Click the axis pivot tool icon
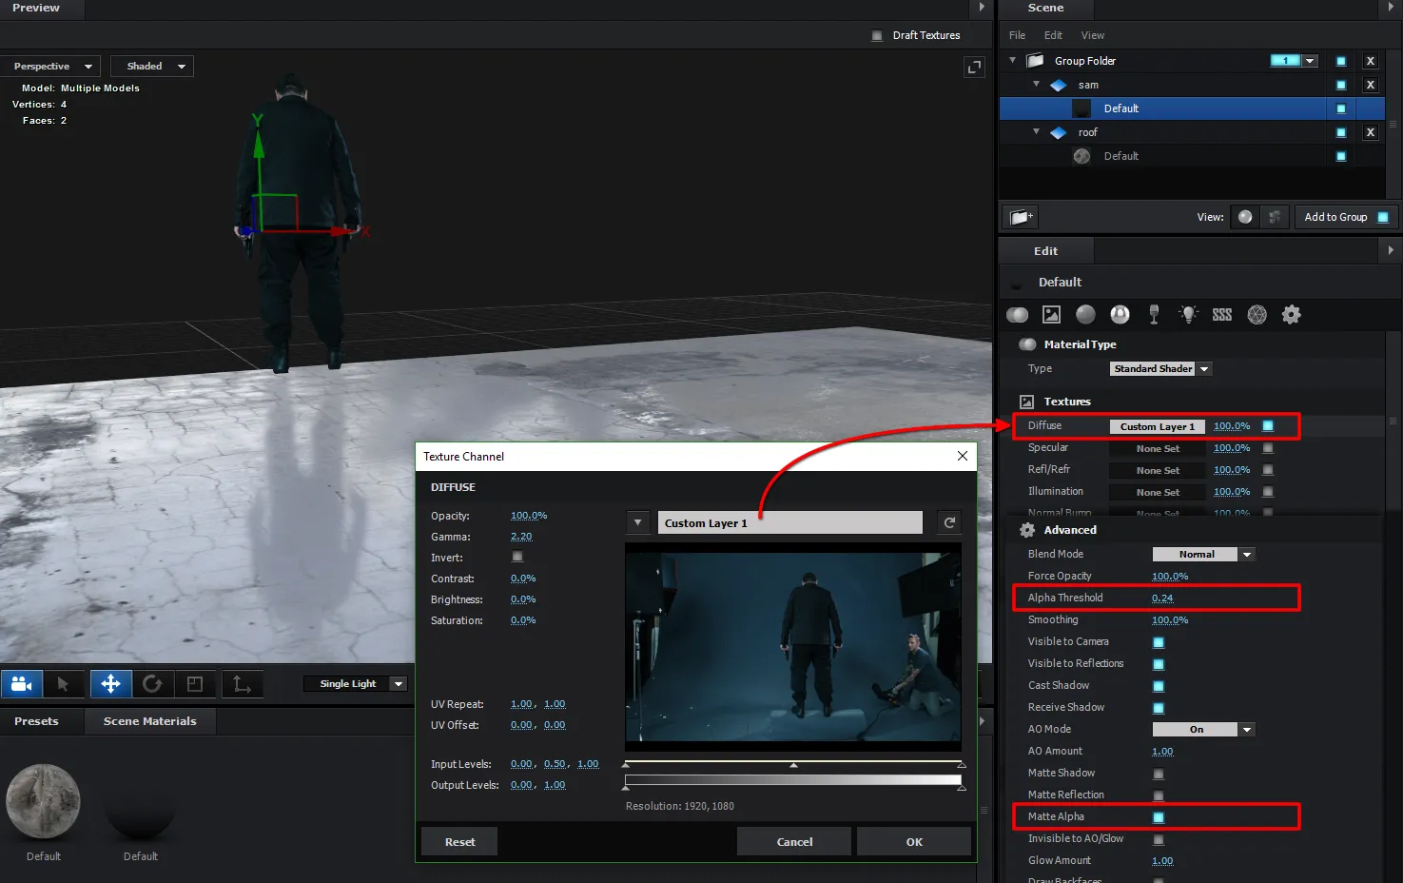 click(x=242, y=684)
